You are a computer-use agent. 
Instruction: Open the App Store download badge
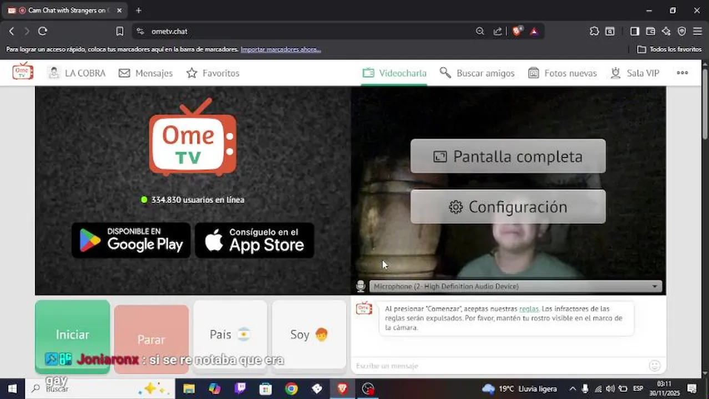(255, 240)
